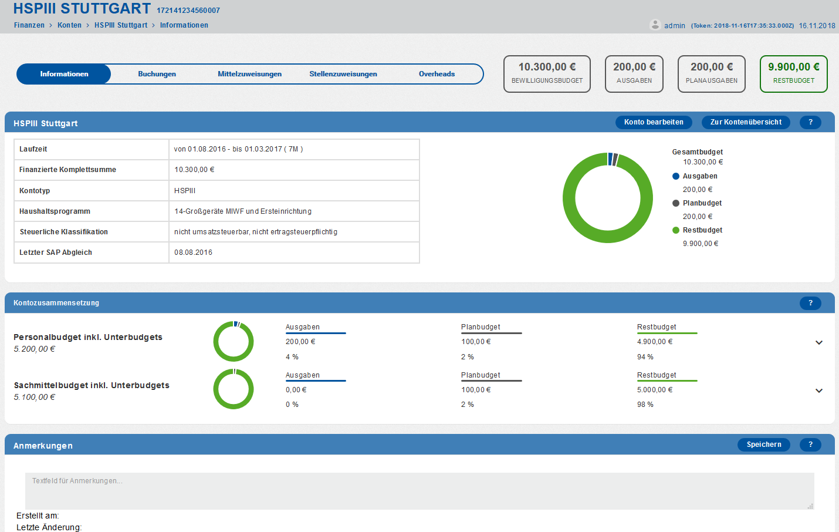Open the Finanzen breadcrumb link
This screenshot has height=532, width=839.
(29, 25)
